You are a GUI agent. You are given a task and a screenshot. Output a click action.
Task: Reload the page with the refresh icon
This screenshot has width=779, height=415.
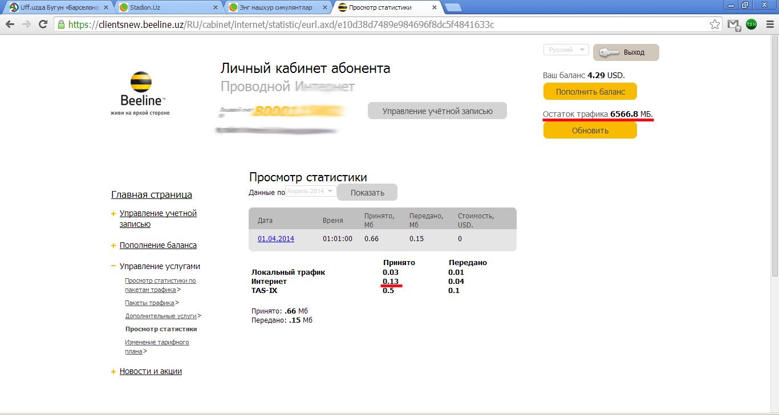coord(43,25)
